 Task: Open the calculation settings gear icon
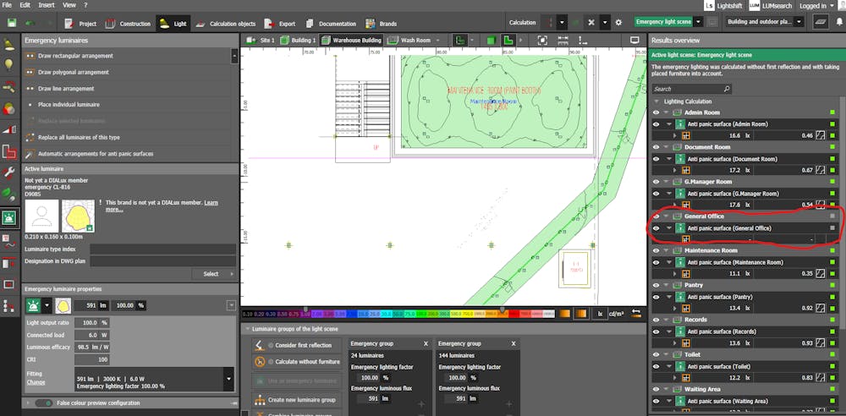pyautogui.click(x=618, y=22)
